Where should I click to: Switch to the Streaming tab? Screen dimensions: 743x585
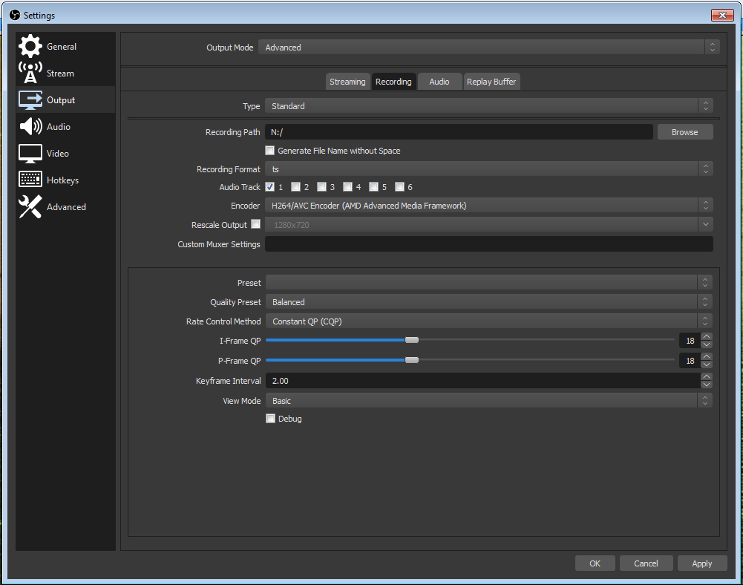[347, 82]
